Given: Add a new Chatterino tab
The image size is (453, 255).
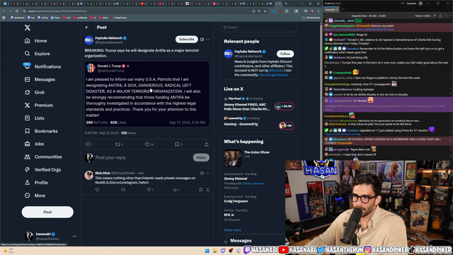Looking at the screenshot, I should (x=343, y=9).
